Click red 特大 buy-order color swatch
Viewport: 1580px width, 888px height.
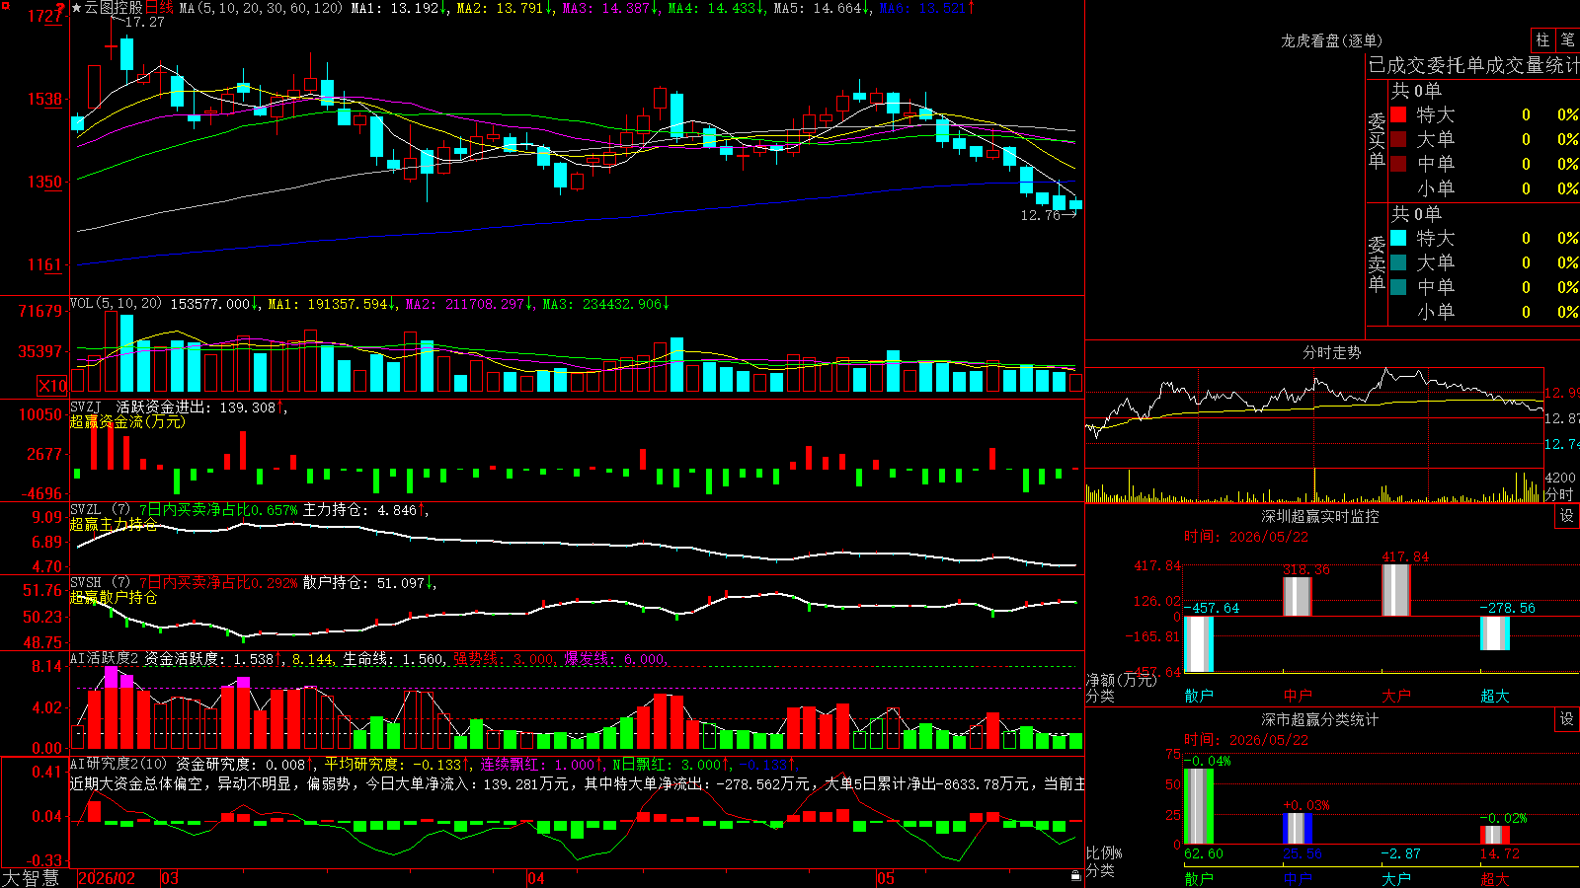[1398, 114]
